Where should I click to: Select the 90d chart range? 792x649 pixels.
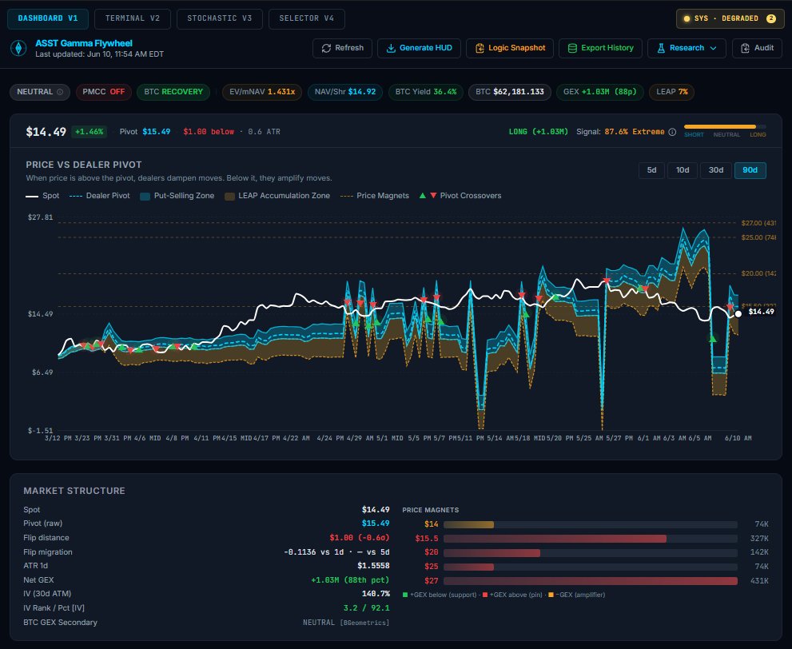click(750, 170)
